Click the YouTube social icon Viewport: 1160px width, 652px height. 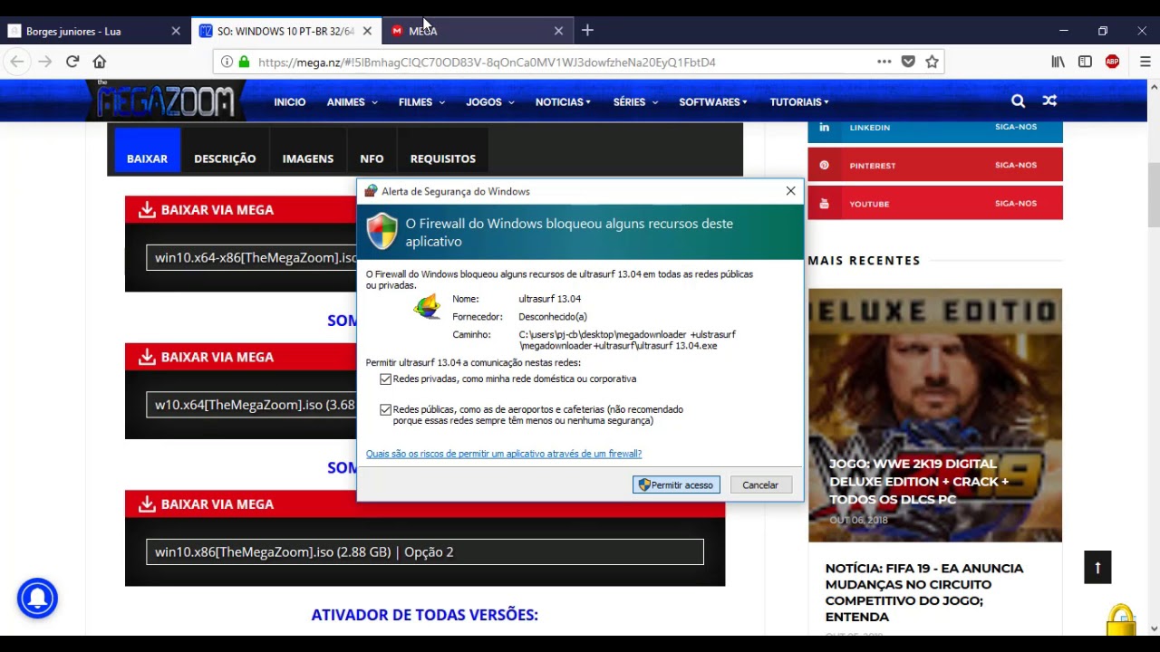click(x=824, y=203)
